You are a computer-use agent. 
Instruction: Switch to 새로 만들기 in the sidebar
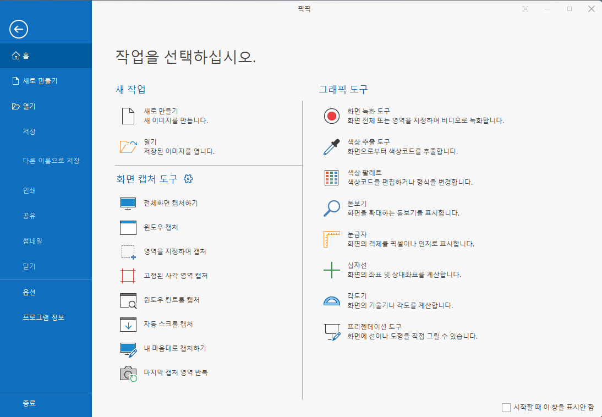[x=37, y=81]
